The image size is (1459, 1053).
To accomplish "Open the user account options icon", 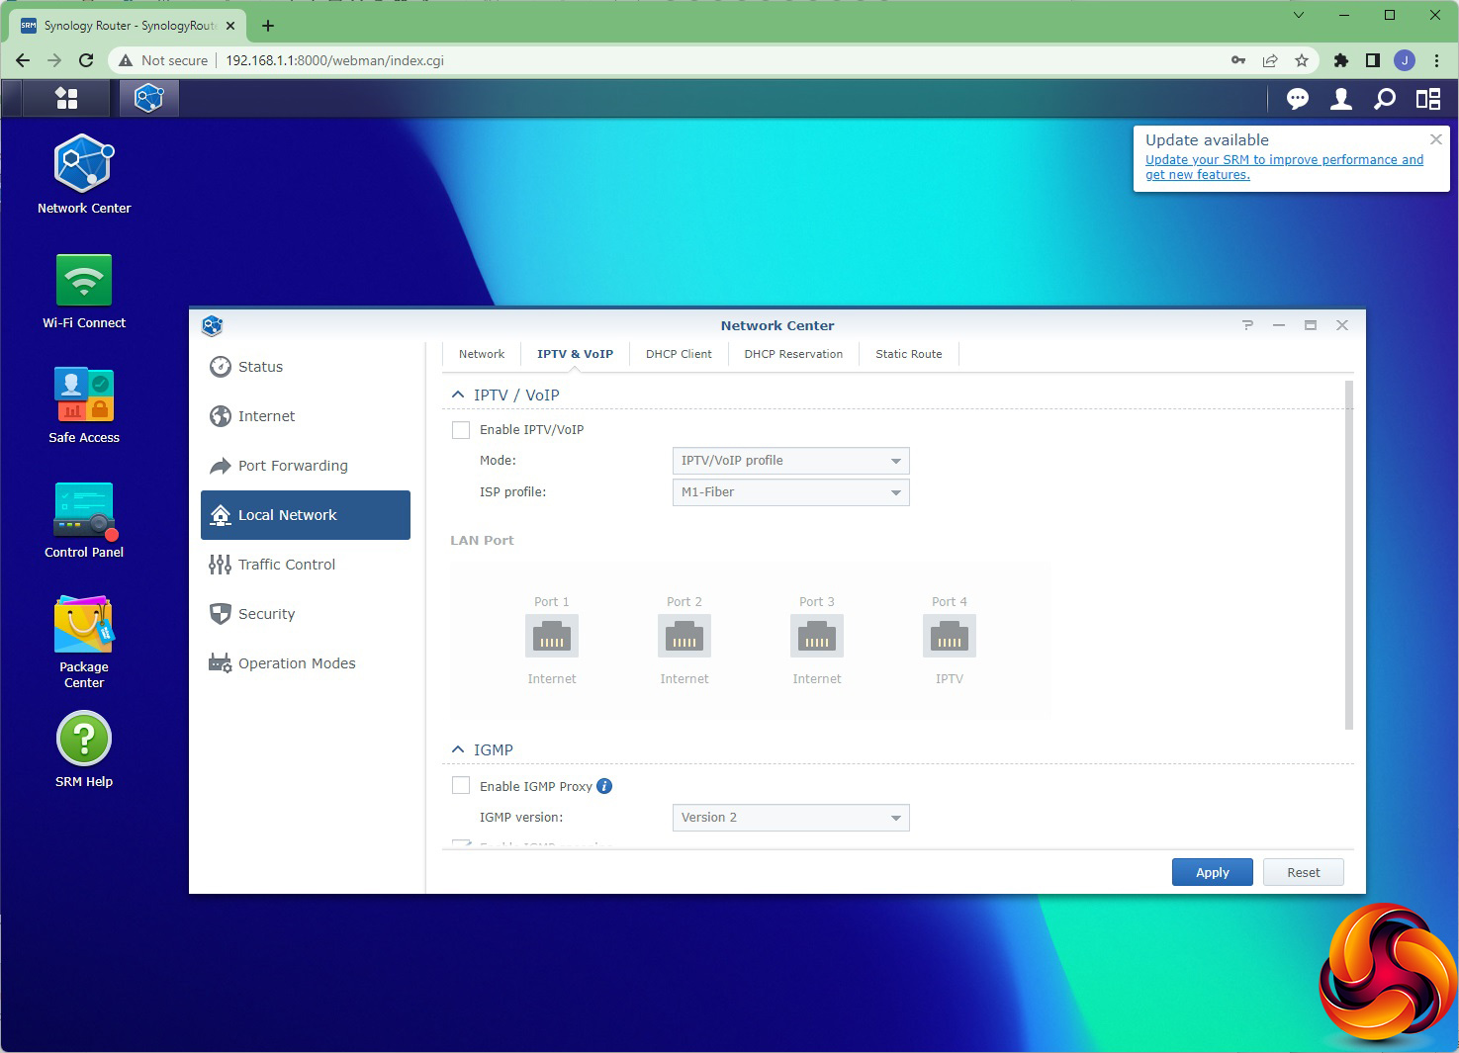I will (x=1341, y=98).
